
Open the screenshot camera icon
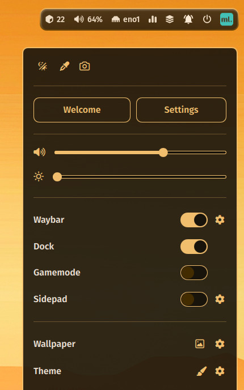[x=85, y=66]
